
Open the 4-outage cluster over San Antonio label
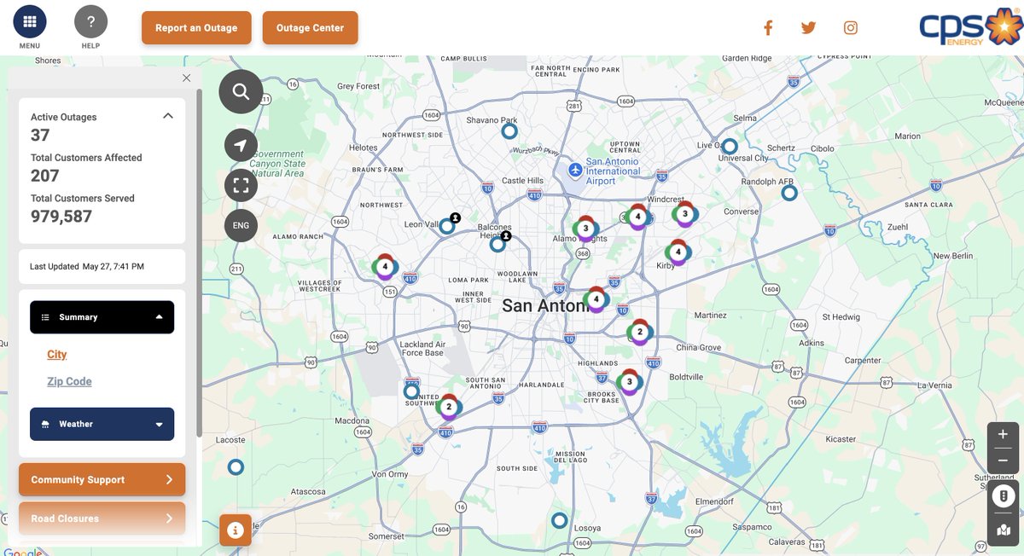pyautogui.click(x=596, y=299)
